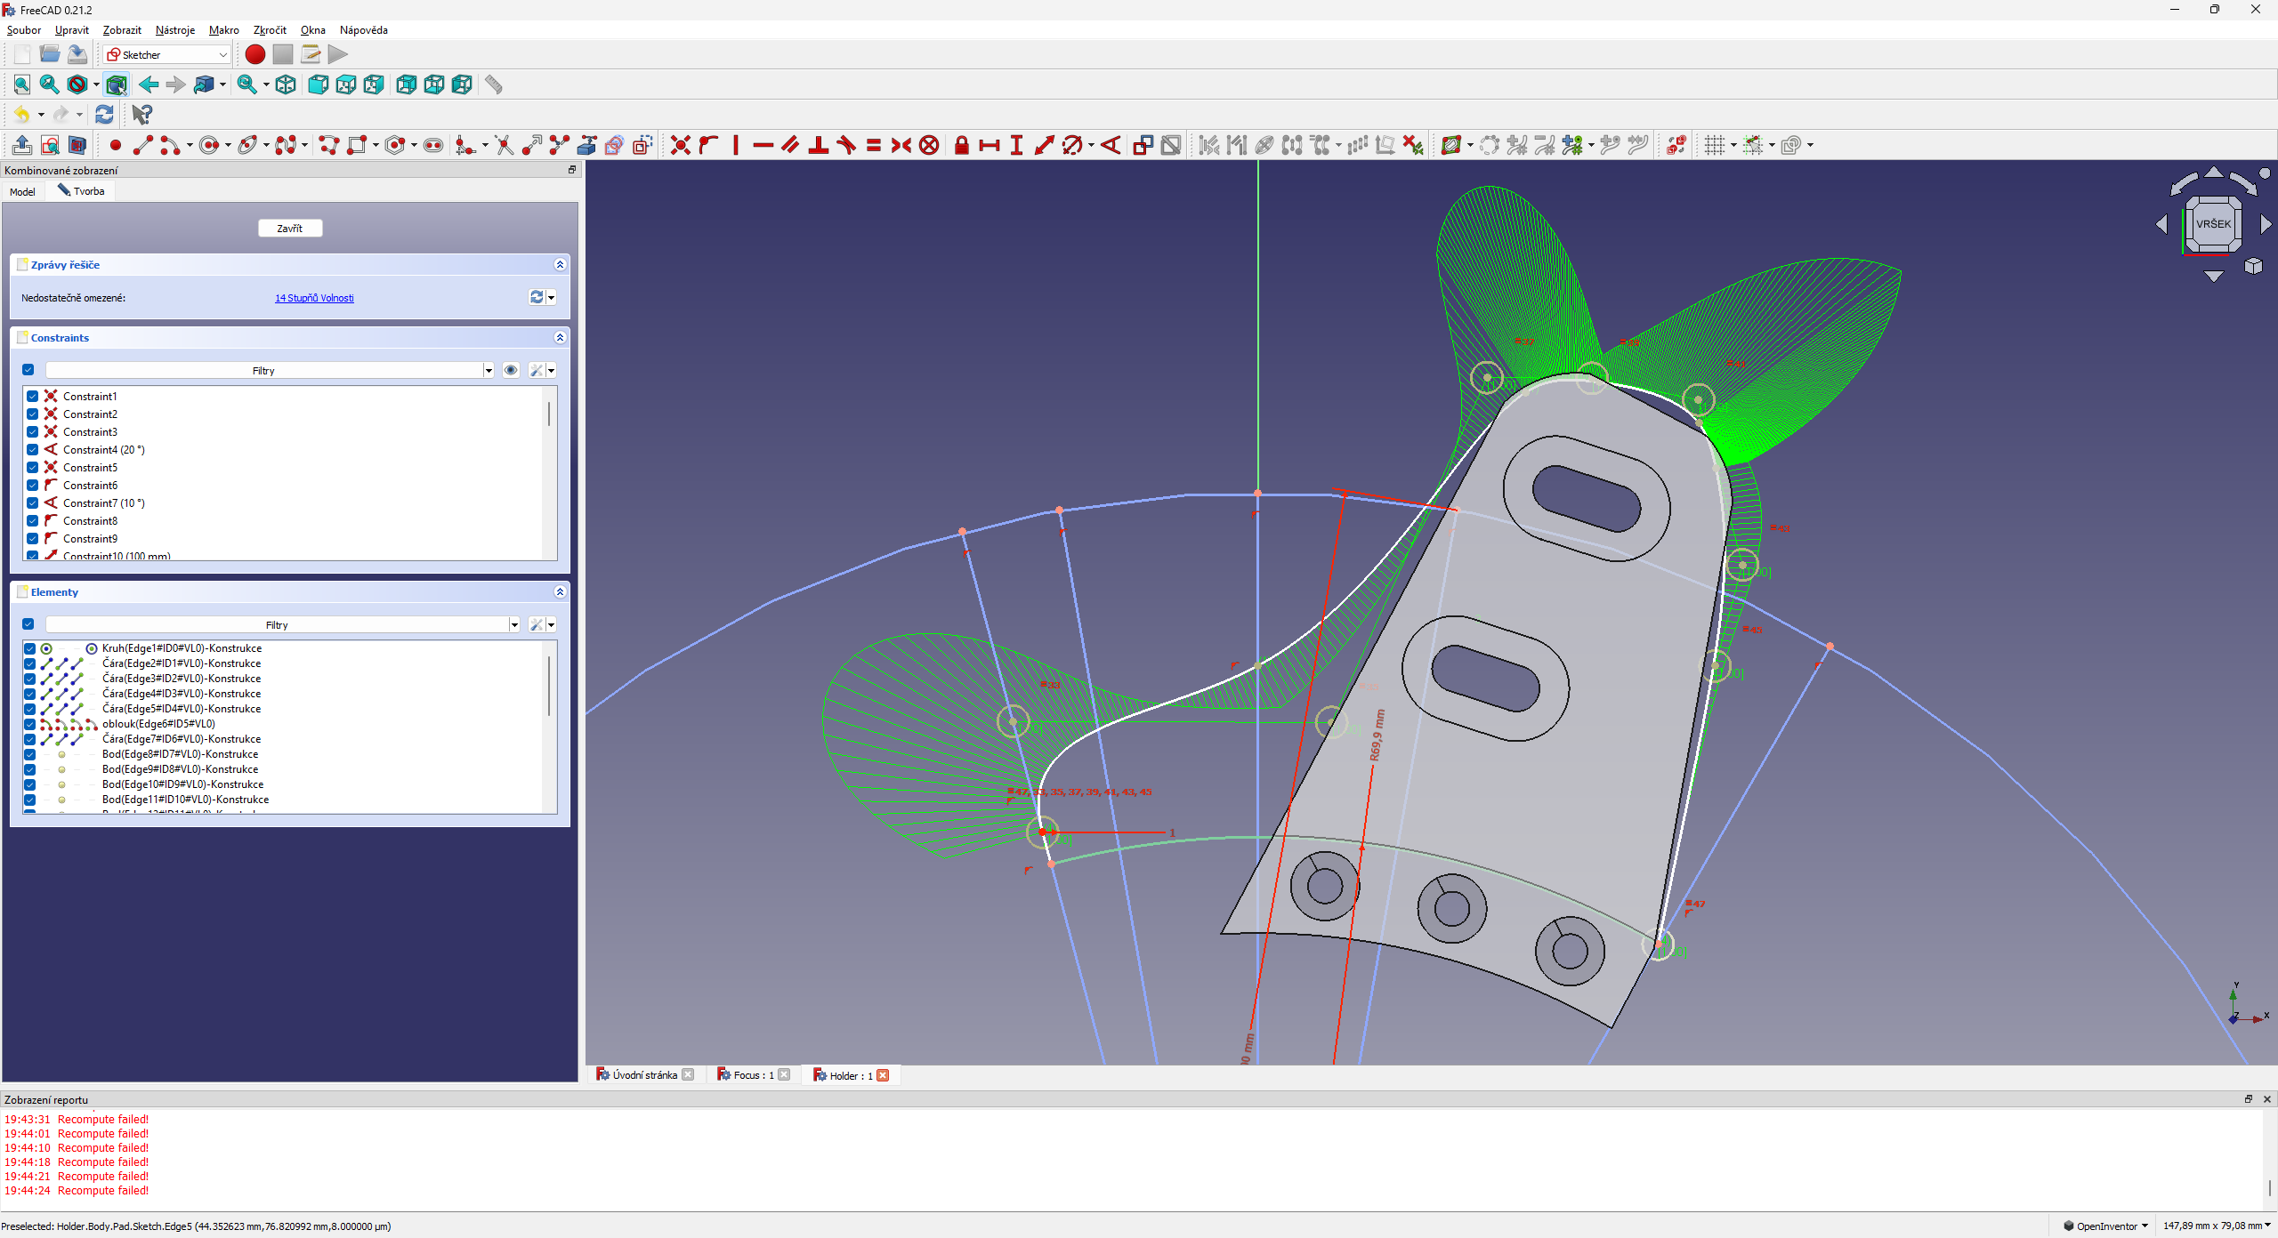Apply the lock constraint padlock icon
The image size is (2278, 1238).
(x=961, y=146)
